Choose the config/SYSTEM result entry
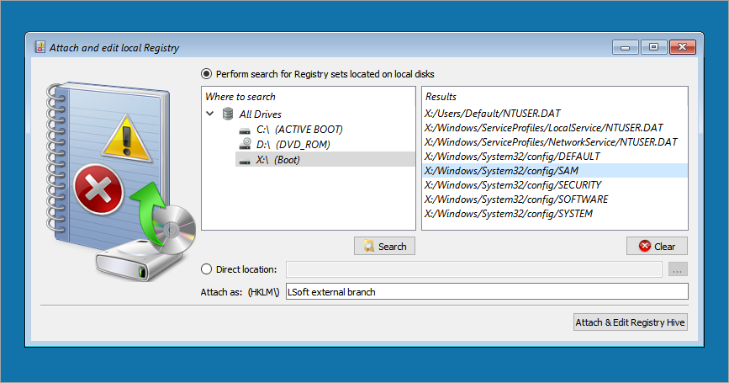 click(x=508, y=214)
